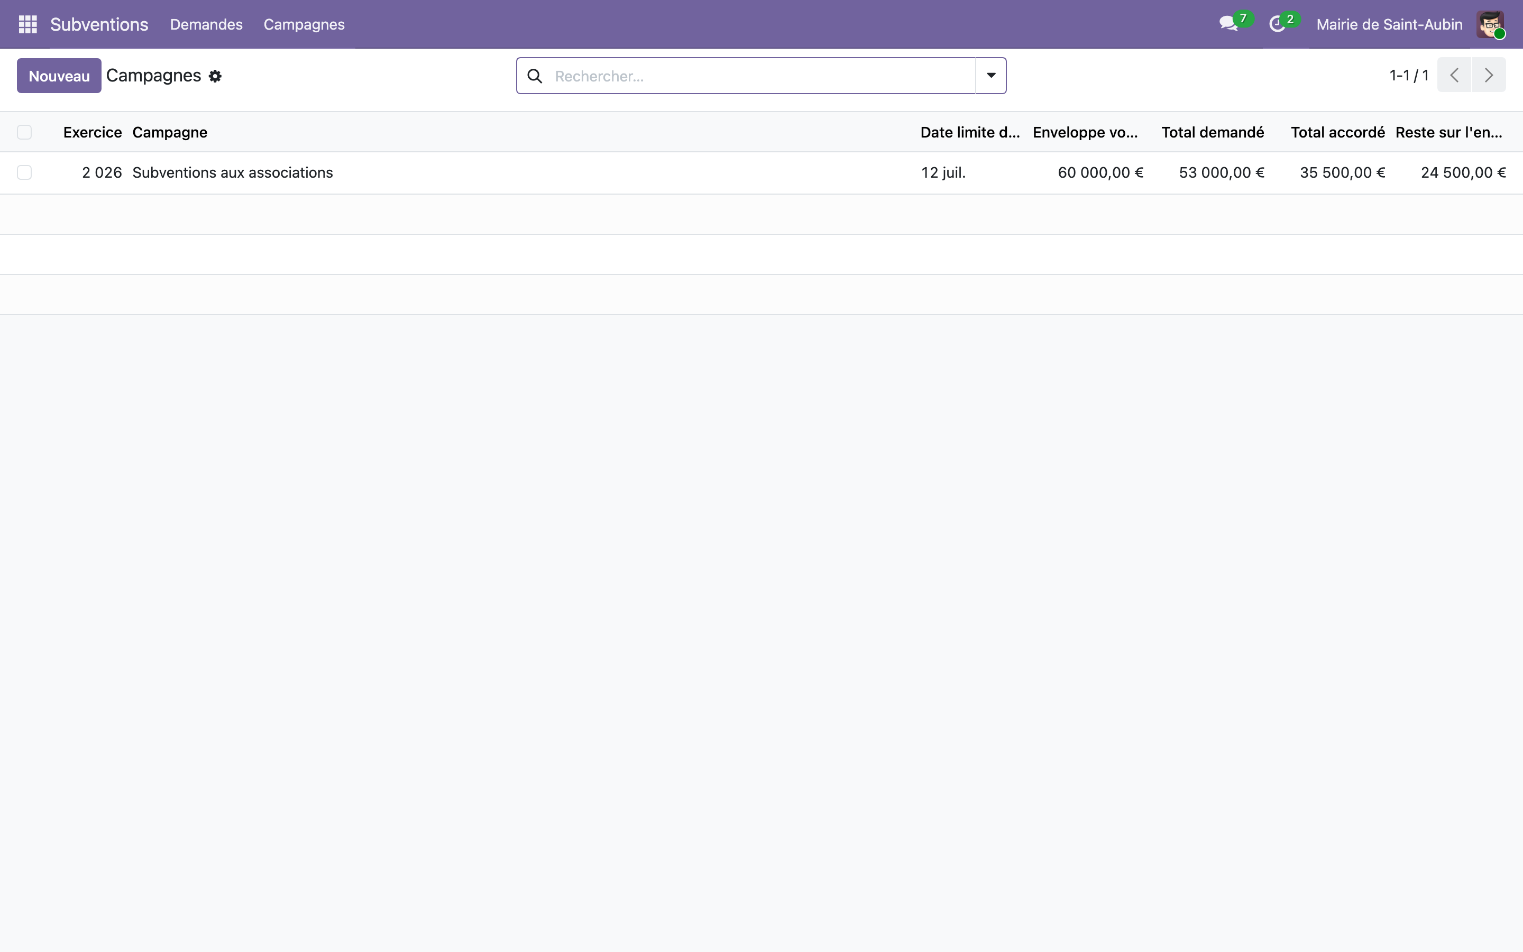Open the apps grid menu icon

27,24
